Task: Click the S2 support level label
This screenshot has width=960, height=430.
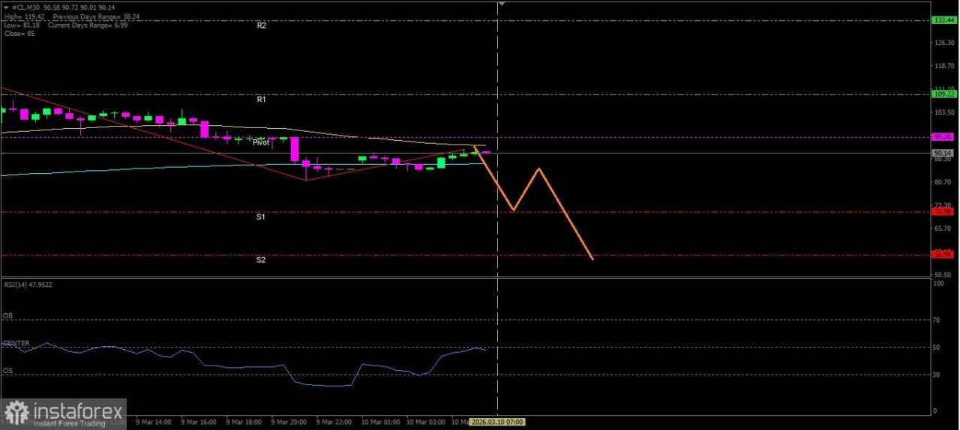Action: click(x=261, y=260)
